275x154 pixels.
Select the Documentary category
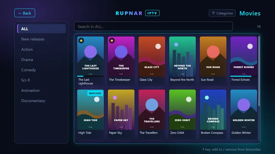pos(42,101)
